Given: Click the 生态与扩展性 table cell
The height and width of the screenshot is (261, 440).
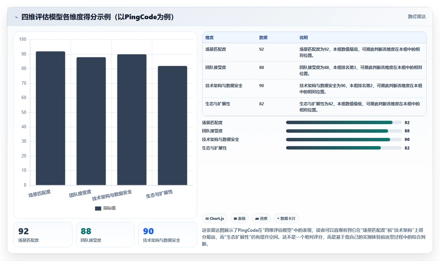Looking at the screenshot, I should click(218, 104).
